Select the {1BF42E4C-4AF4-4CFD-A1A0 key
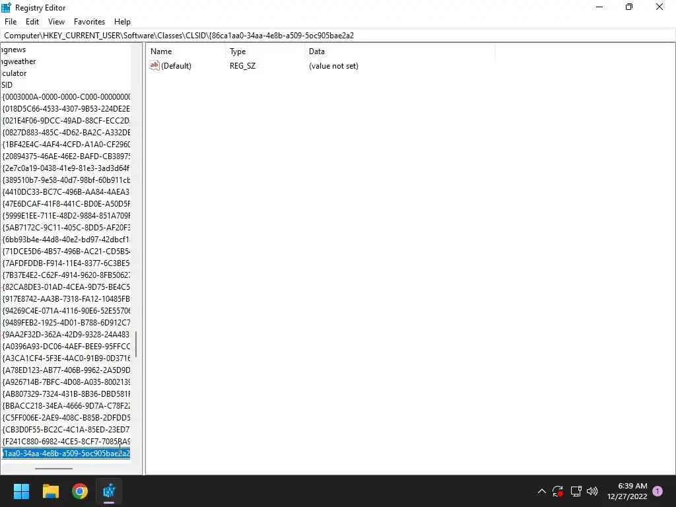Image resolution: width=676 pixels, height=507 pixels. point(66,145)
